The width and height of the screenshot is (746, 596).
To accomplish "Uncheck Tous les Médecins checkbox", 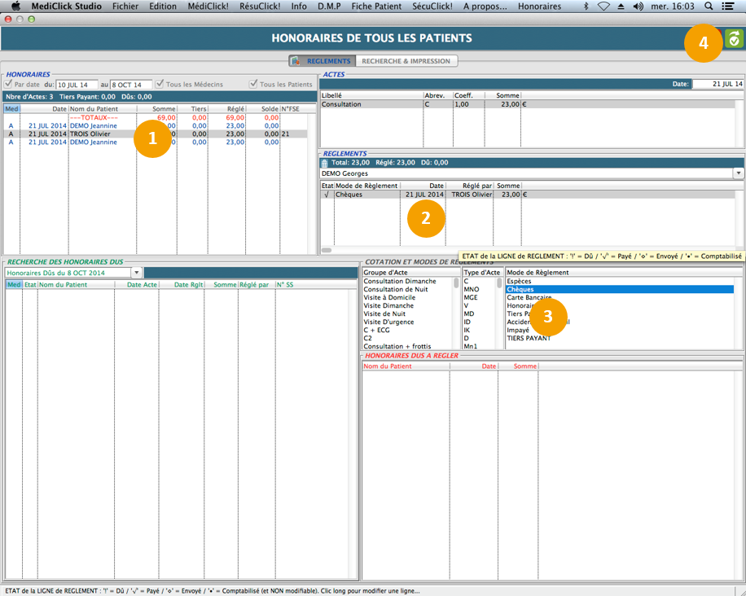I will coord(160,85).
